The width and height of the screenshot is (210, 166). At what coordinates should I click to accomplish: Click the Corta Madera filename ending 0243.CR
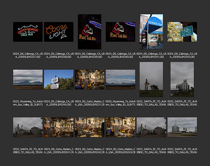pos(120,151)
